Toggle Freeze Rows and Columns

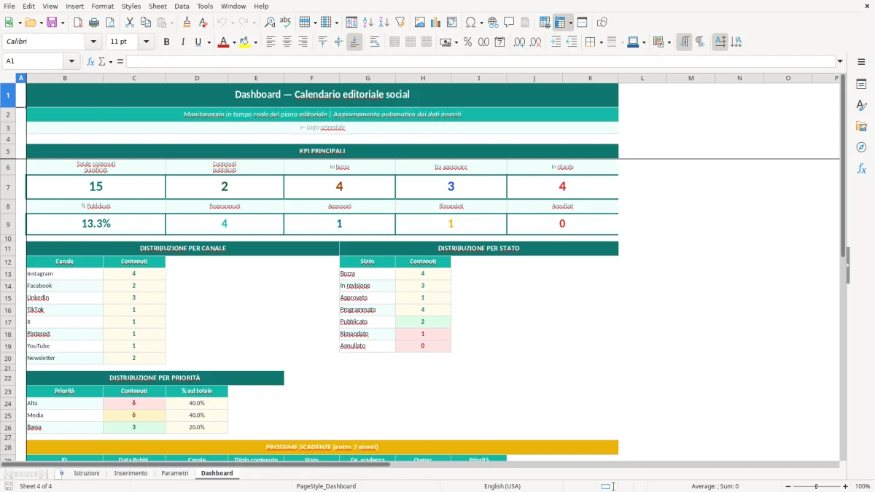point(560,22)
